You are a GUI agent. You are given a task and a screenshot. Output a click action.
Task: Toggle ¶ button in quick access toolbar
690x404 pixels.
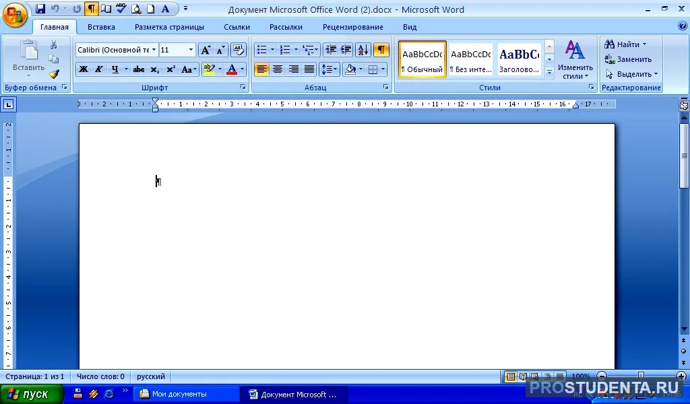(x=92, y=9)
